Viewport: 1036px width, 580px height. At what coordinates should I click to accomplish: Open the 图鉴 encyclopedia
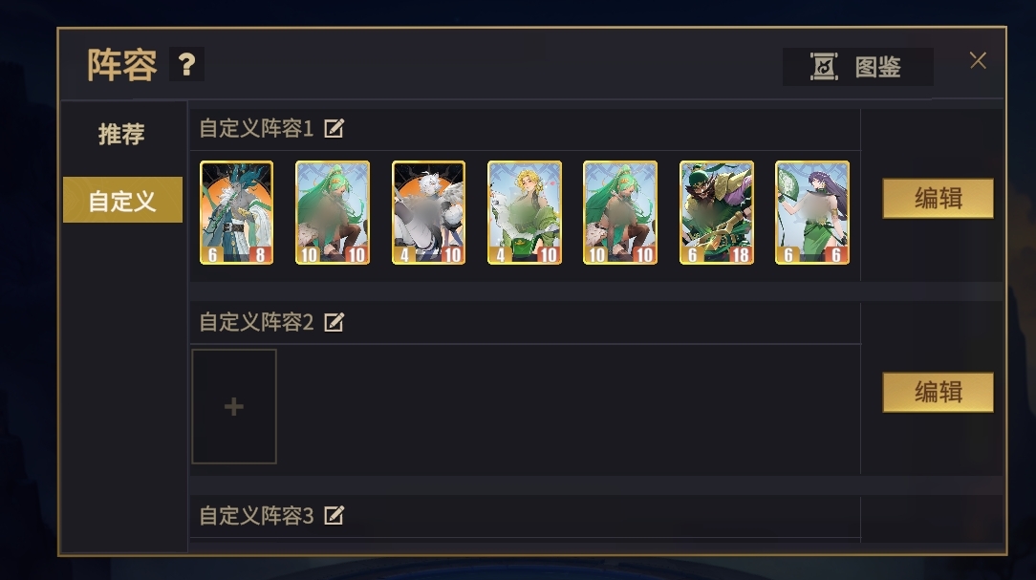pos(857,67)
